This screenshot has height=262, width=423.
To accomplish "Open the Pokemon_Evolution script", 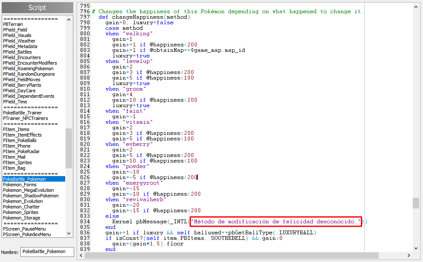I will tap(23, 201).
